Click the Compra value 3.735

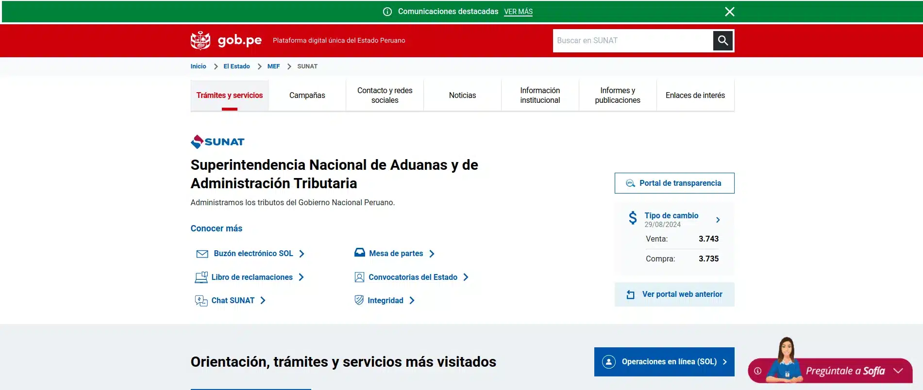[x=708, y=259]
